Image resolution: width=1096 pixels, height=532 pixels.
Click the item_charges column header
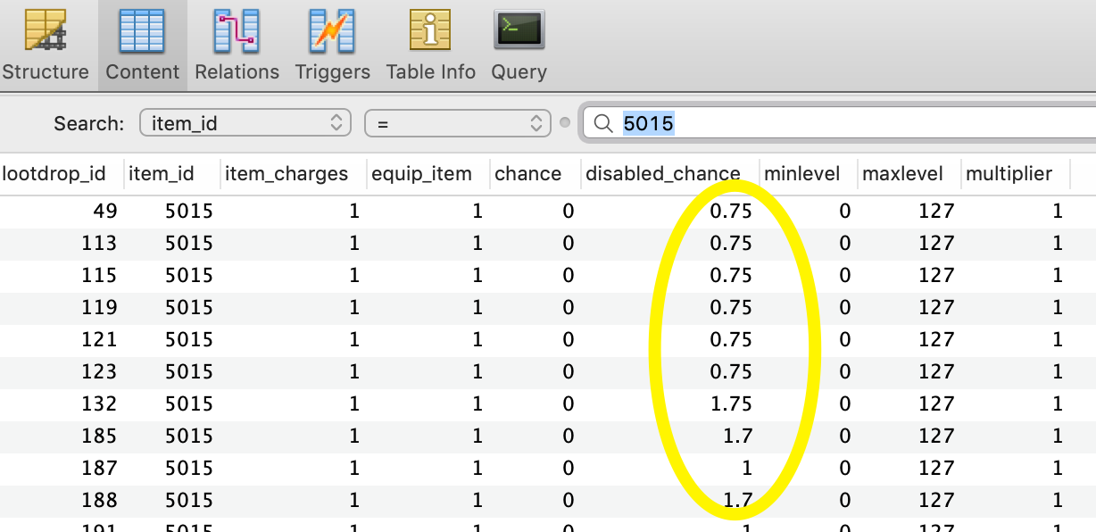click(x=286, y=174)
